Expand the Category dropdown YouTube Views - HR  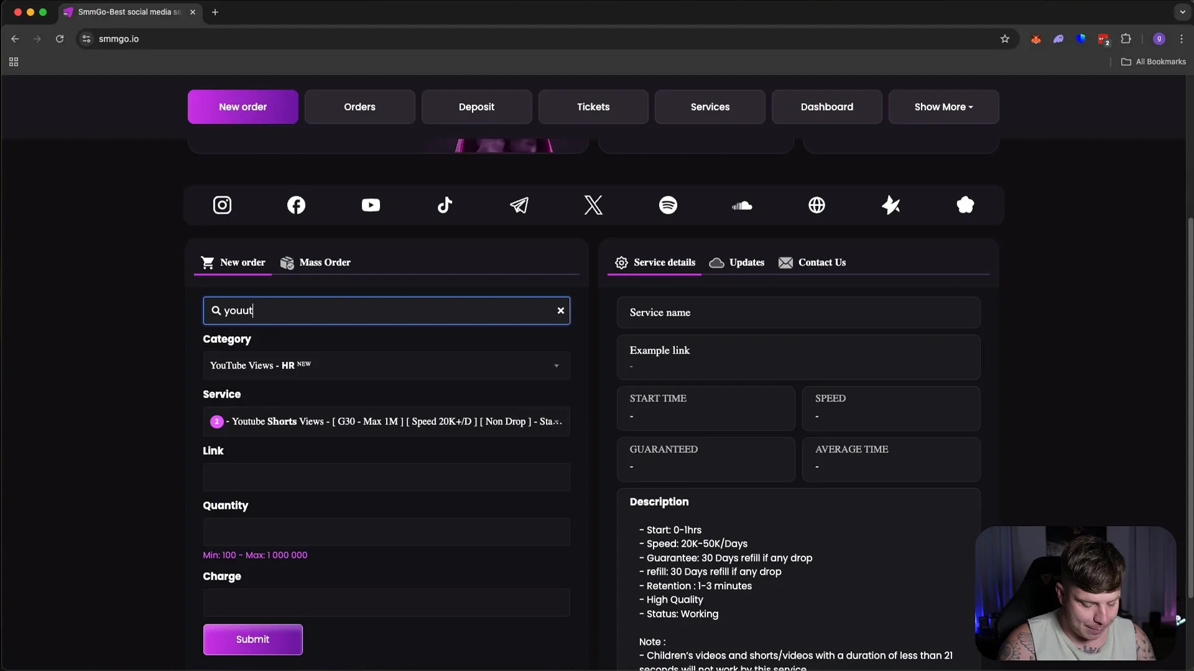(386, 366)
